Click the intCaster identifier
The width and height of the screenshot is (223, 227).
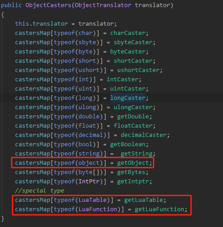[123, 79]
